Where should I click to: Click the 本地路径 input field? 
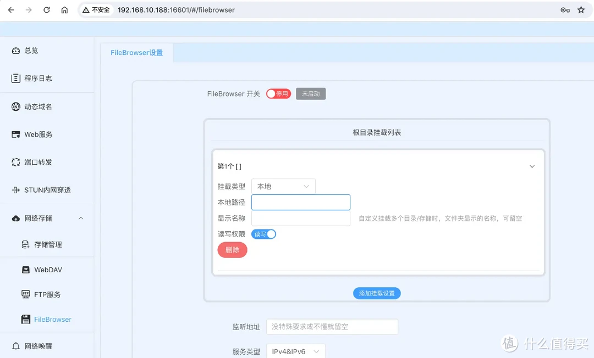(x=301, y=203)
